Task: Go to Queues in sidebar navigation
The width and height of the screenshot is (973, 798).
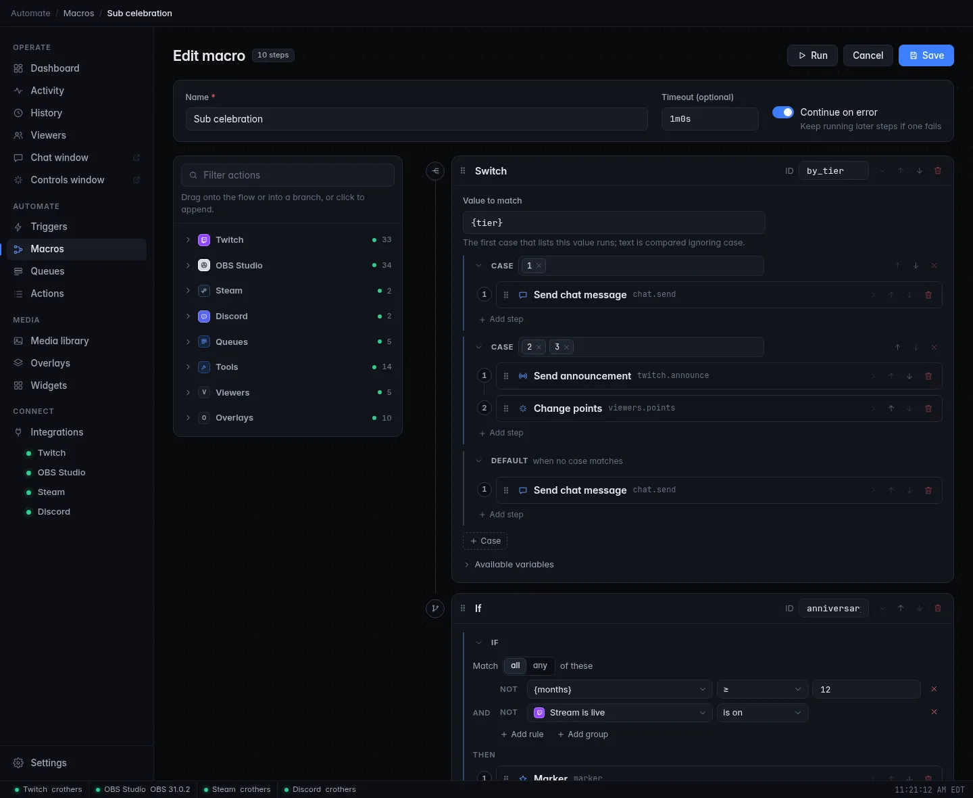Action: (76, 271)
